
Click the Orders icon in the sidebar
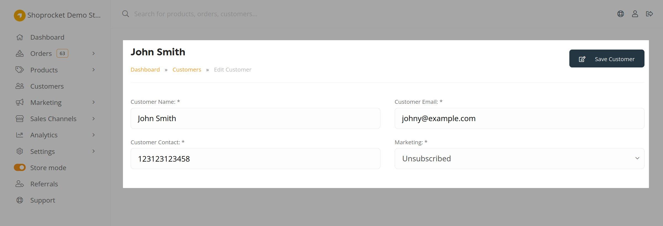click(20, 53)
